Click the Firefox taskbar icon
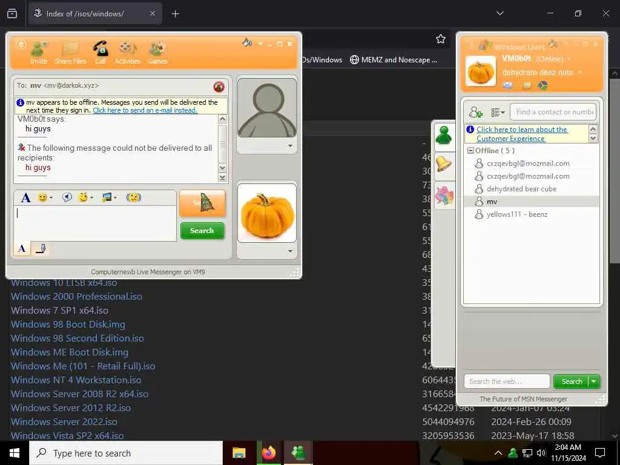The height and width of the screenshot is (465, 620). pyautogui.click(x=268, y=453)
